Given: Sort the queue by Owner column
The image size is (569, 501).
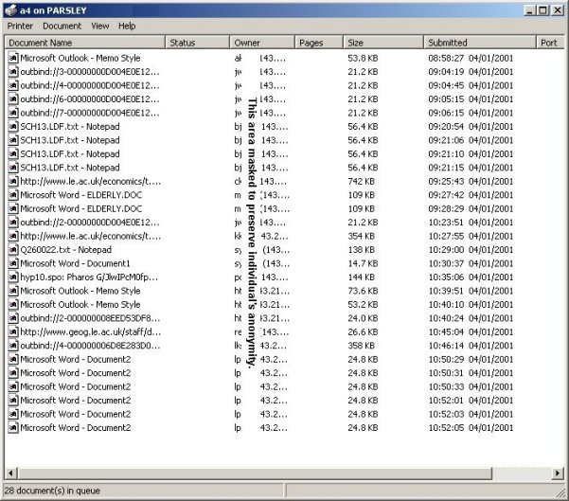Looking at the screenshot, I should (262, 43).
